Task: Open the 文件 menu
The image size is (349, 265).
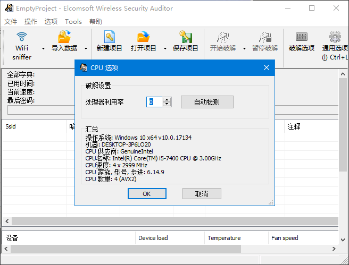Action: tap(11, 22)
